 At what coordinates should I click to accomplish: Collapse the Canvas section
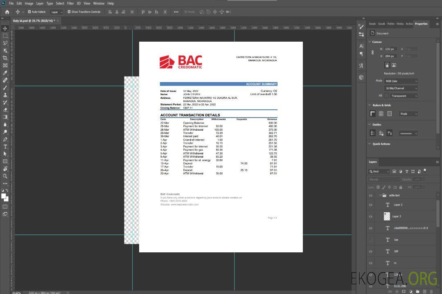pyautogui.click(x=370, y=42)
